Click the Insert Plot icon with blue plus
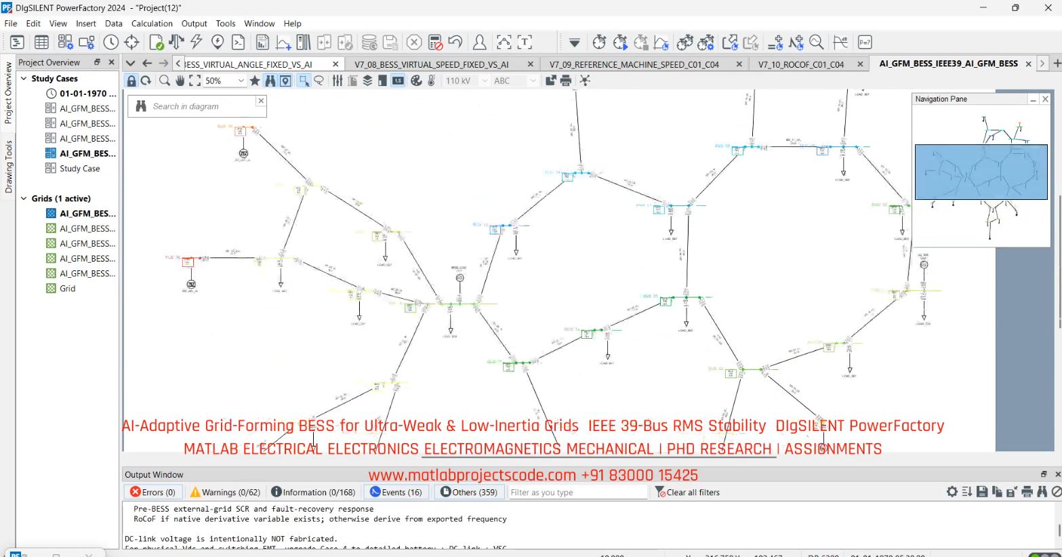The height and width of the screenshot is (557, 1062). pyautogui.click(x=283, y=42)
